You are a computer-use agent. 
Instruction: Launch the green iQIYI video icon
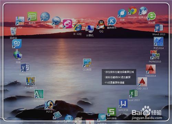32,17
